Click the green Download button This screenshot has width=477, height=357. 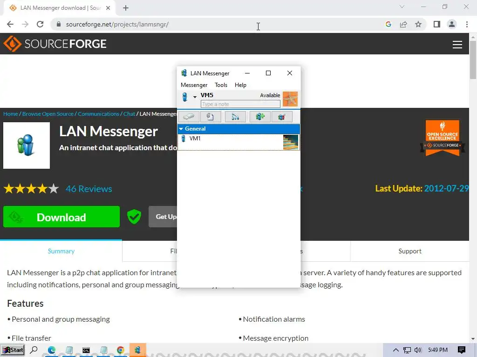(61, 217)
